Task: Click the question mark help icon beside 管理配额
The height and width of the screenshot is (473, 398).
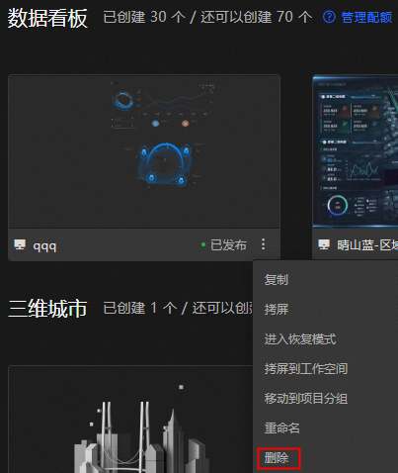Action: pyautogui.click(x=329, y=17)
